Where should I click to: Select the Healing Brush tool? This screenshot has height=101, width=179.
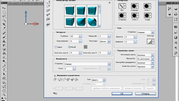4,33
